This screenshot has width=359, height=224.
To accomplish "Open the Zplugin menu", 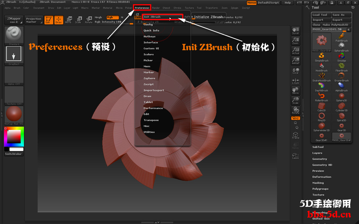I will tap(234, 8).
